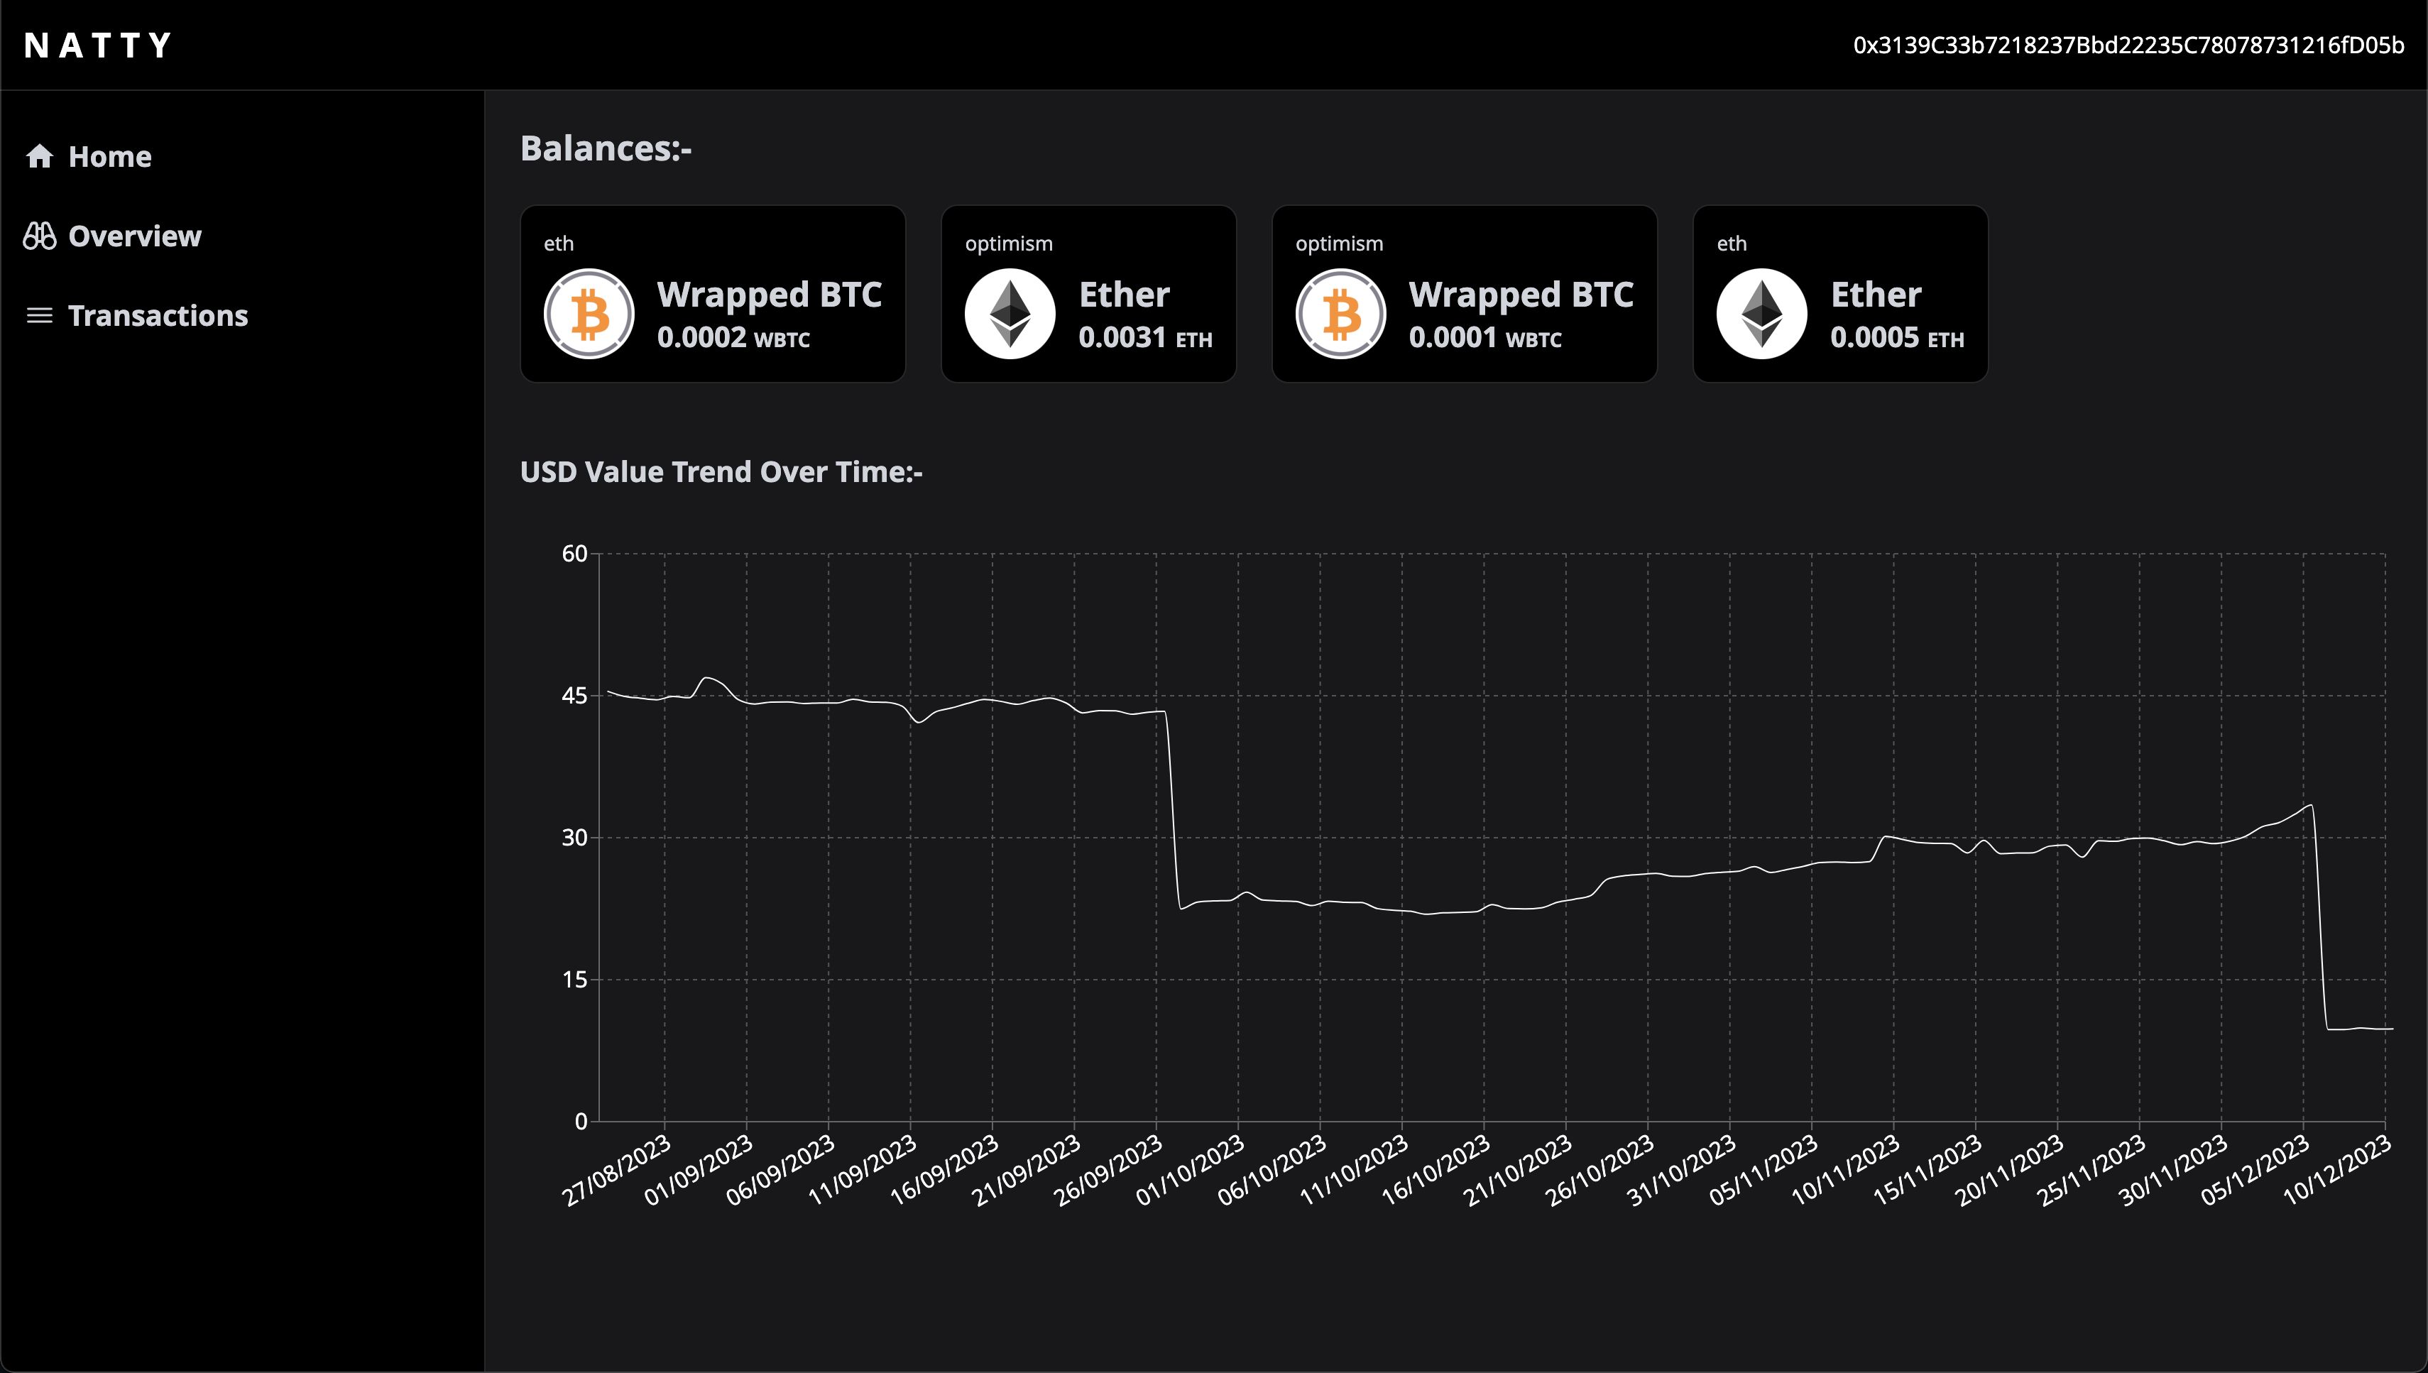Click the NATTY logo
Viewport: 2428px width, 1373px height.
click(x=98, y=45)
